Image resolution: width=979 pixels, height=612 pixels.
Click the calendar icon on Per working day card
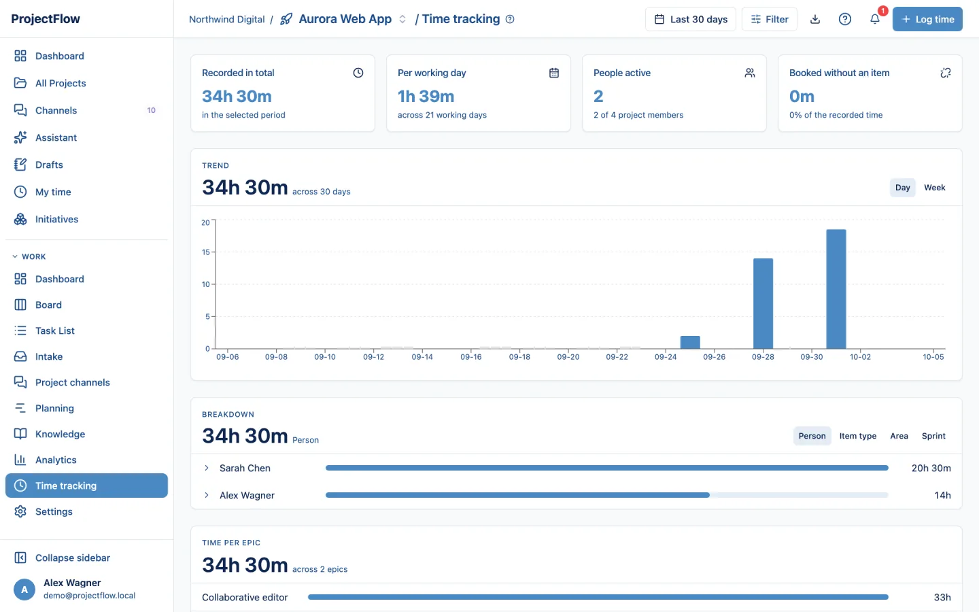click(x=554, y=73)
